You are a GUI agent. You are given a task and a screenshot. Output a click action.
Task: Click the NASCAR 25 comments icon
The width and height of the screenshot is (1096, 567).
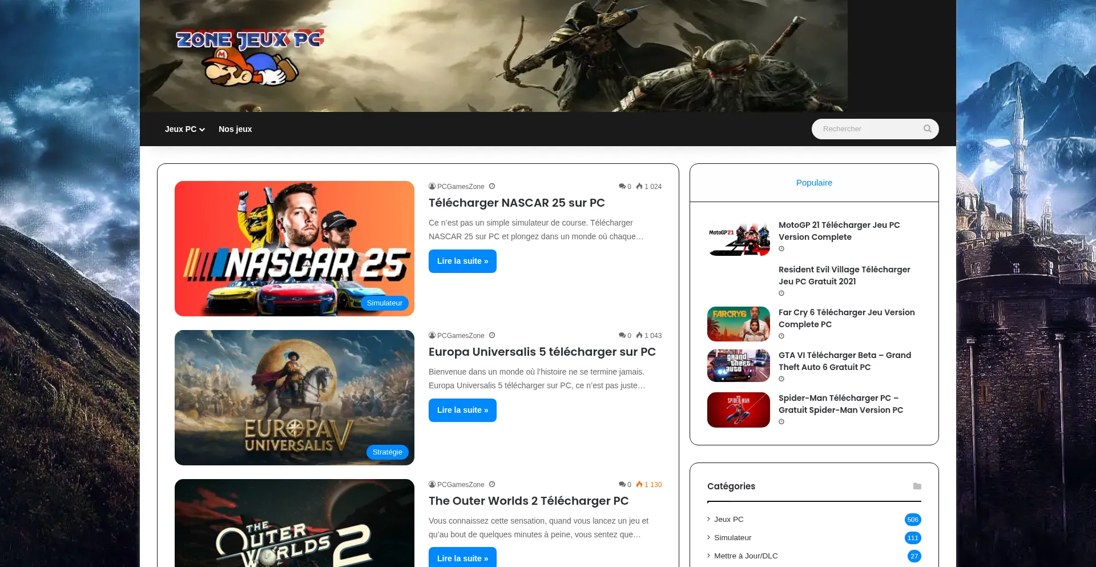pos(622,187)
